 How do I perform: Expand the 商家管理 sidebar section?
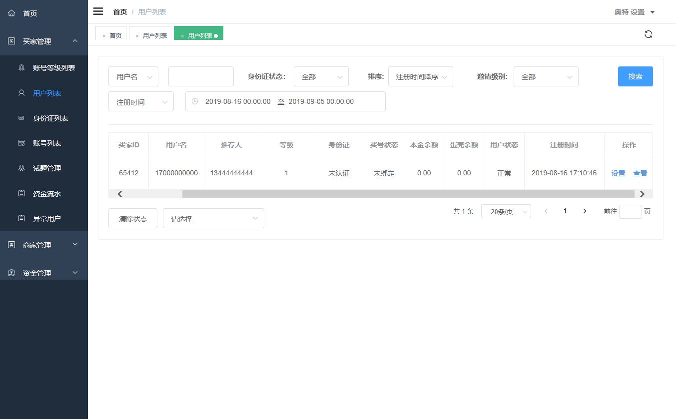(44, 245)
